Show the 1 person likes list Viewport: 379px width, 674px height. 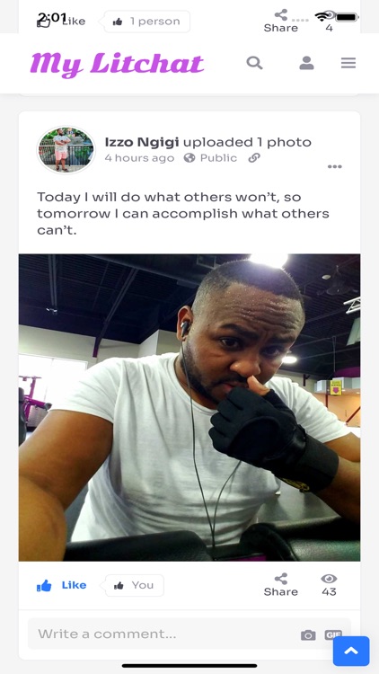coord(146,21)
